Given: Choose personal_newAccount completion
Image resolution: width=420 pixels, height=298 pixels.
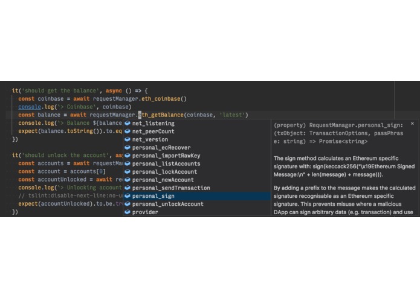Looking at the screenshot, I should point(197,180).
